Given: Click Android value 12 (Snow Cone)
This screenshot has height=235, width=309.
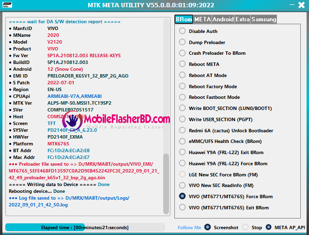Looking at the screenshot, I should pyautogui.click(x=65, y=69).
